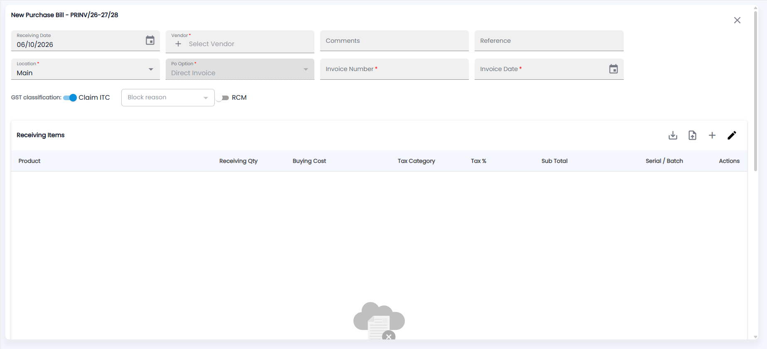Open the Invoice Date calendar icon

point(613,69)
